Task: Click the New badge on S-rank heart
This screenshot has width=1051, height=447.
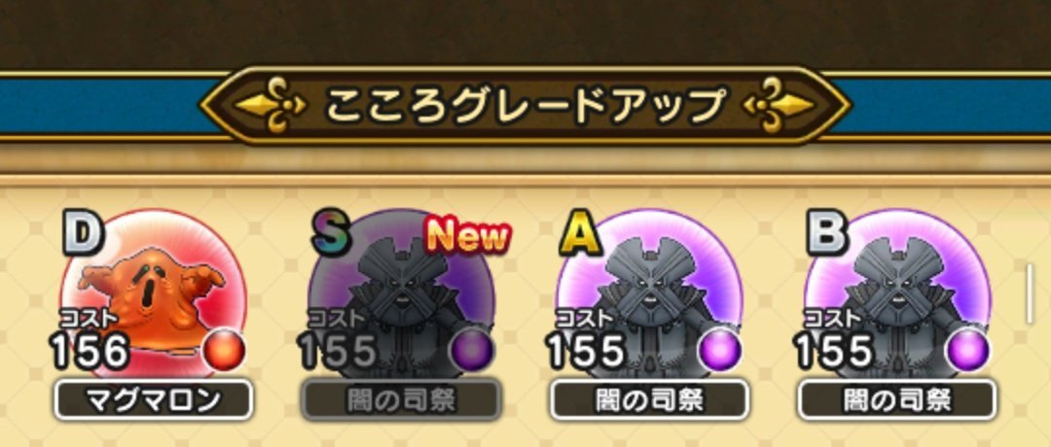Action: pyautogui.click(x=467, y=236)
